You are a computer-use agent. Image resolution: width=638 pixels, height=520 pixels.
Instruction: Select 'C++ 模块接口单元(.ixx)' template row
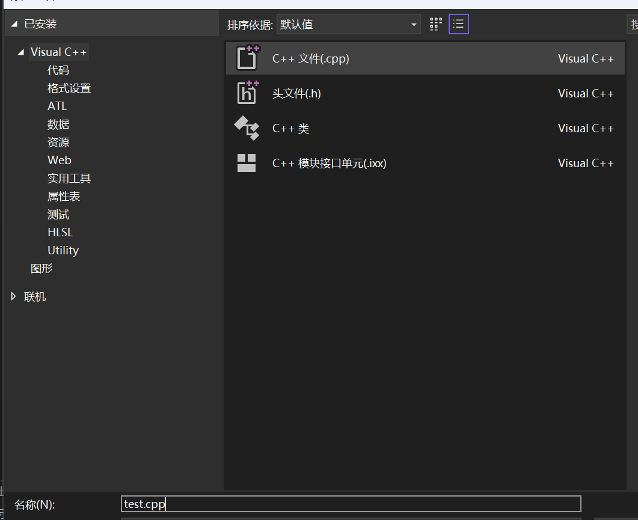425,163
